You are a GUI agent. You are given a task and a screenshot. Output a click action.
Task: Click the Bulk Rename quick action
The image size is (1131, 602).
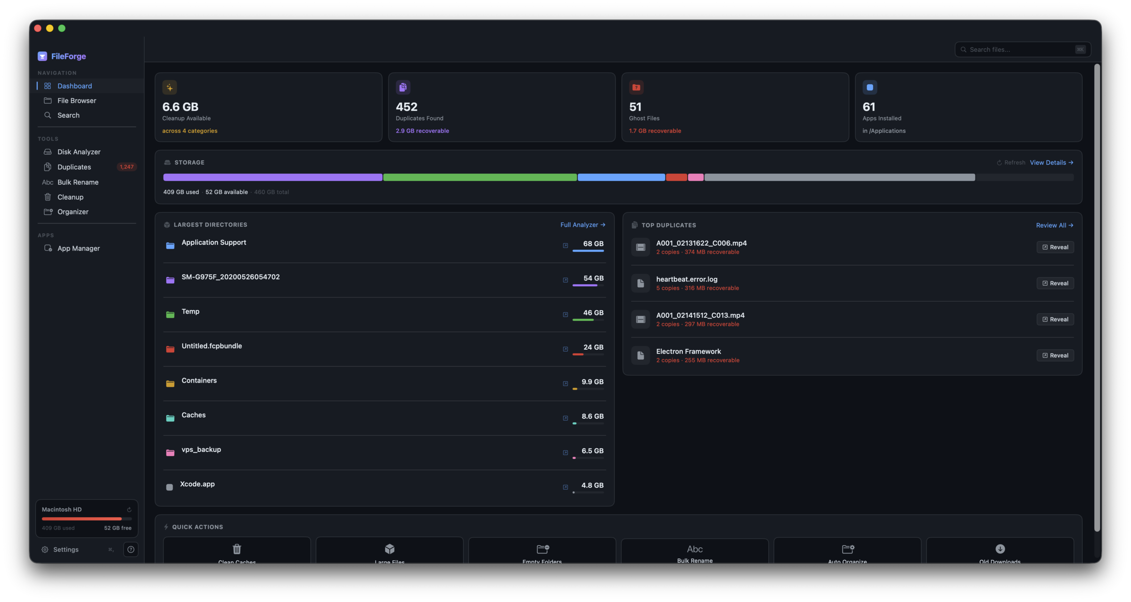pos(695,551)
